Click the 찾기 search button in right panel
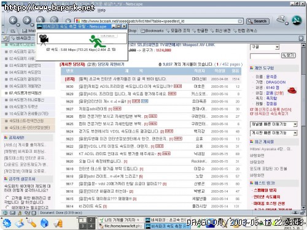 [289, 55]
